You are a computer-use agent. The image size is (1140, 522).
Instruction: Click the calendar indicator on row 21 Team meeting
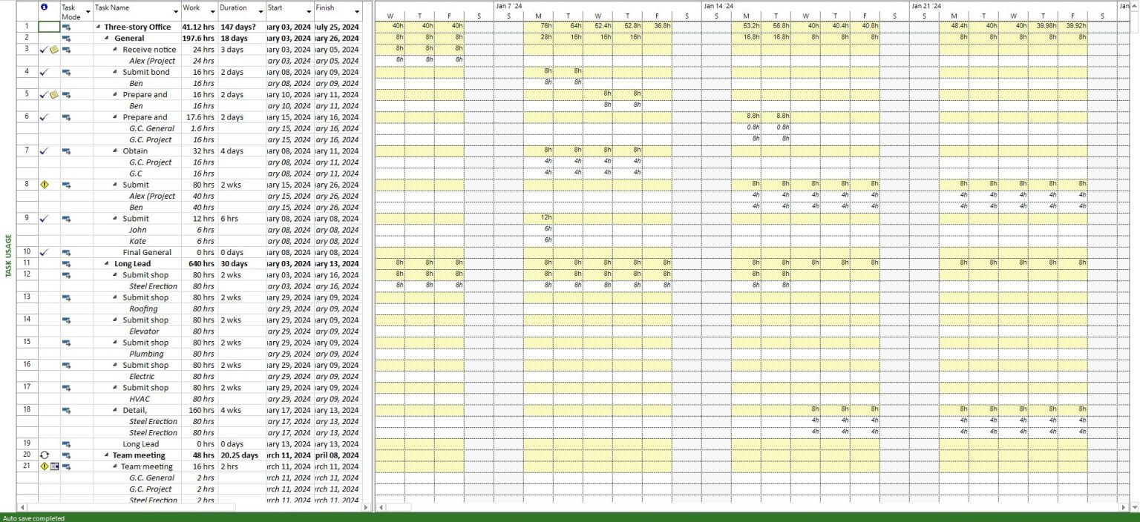click(x=53, y=466)
